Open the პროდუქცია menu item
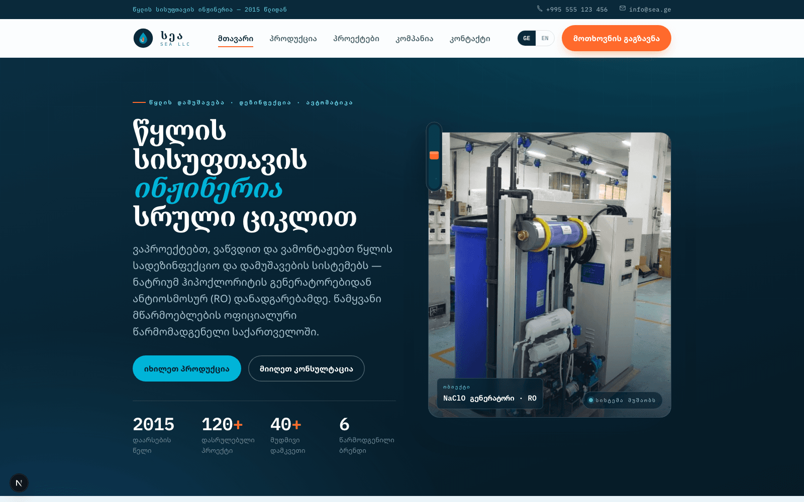804x502 pixels. [293, 39]
